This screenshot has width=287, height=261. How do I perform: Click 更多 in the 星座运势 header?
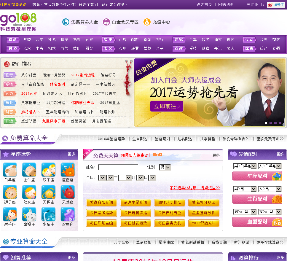click(x=71, y=154)
